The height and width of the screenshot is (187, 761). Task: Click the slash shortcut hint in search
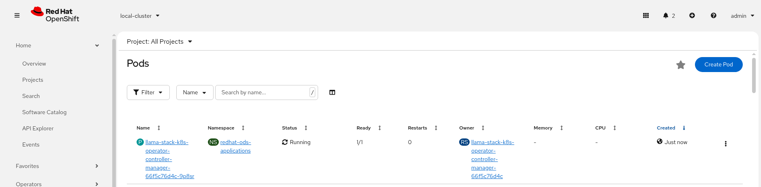(312, 93)
